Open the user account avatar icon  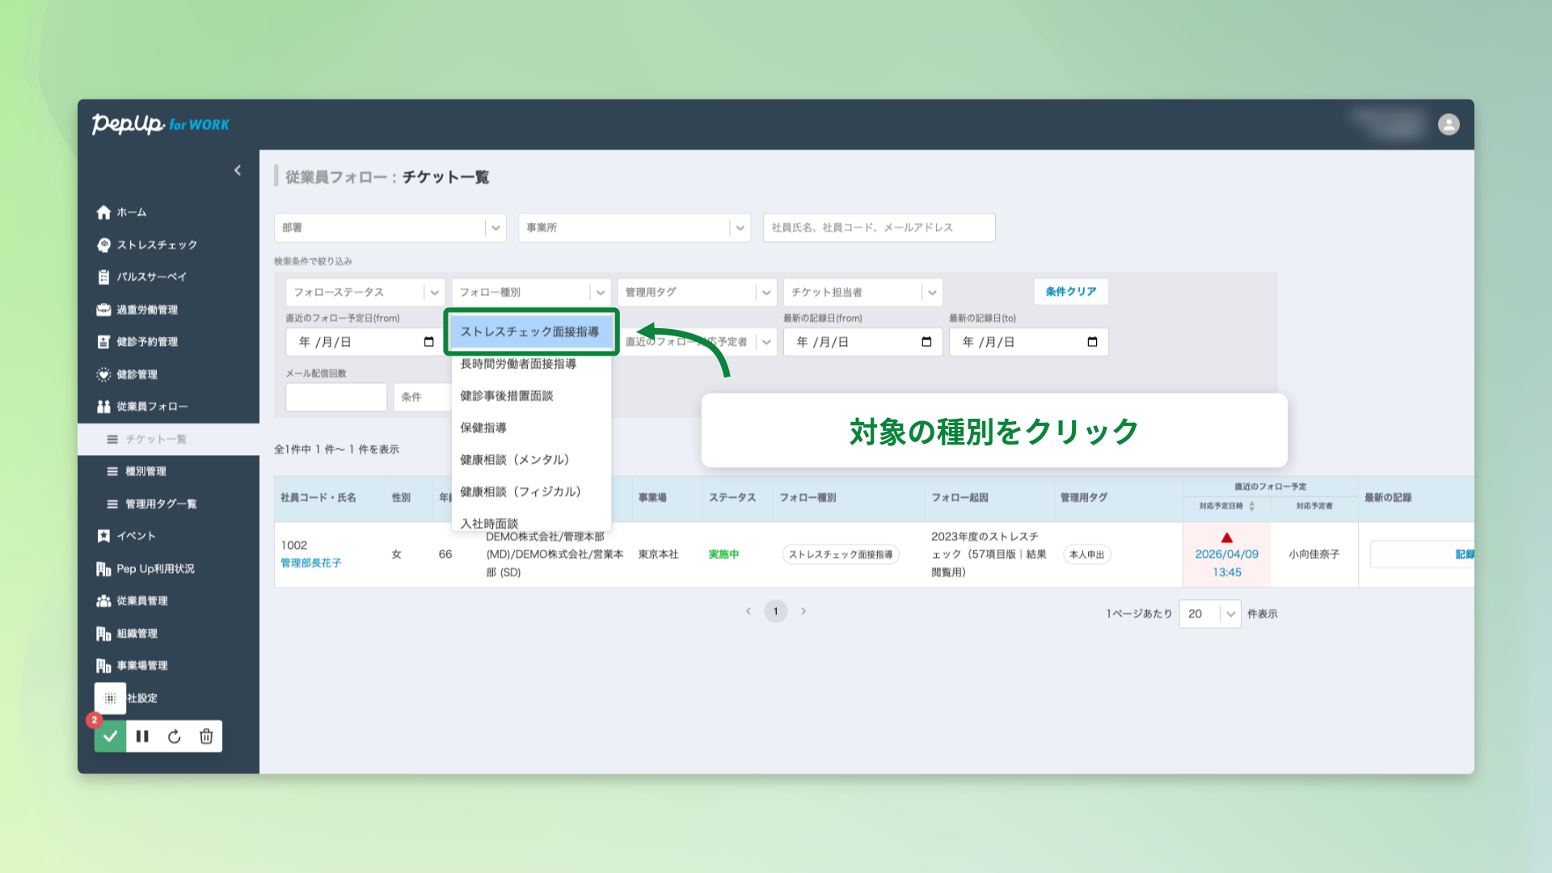pos(1449,124)
